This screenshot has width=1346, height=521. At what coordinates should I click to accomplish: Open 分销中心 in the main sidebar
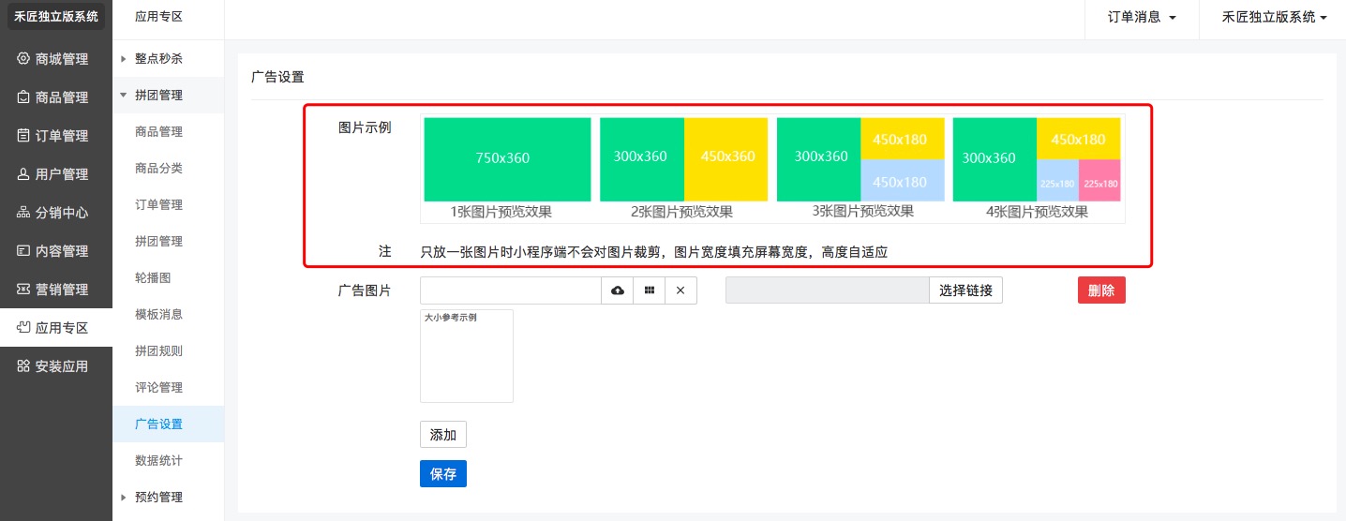click(x=56, y=213)
